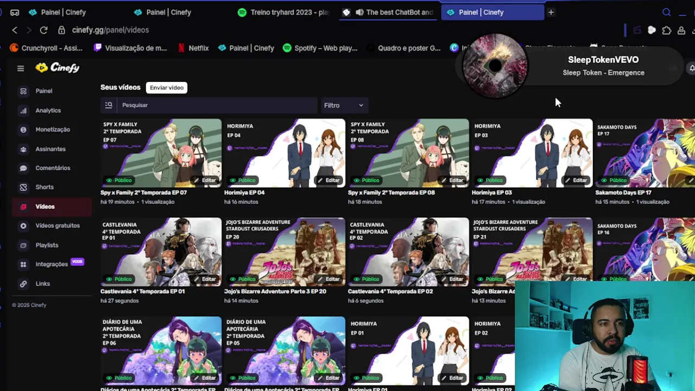Reload the page
The width and height of the screenshot is (695, 391).
(43, 30)
